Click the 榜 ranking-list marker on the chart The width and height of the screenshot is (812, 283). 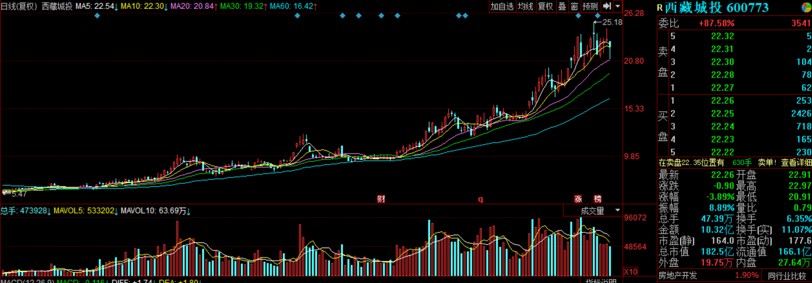click(598, 199)
